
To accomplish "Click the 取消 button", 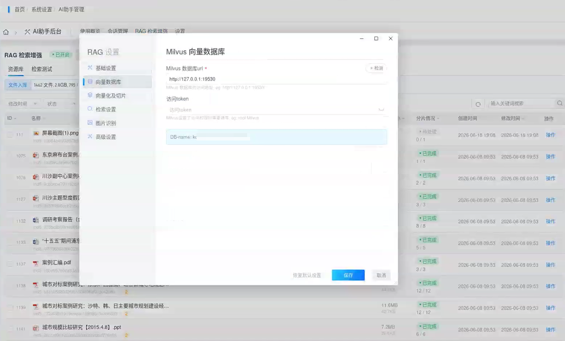I will click(381, 275).
